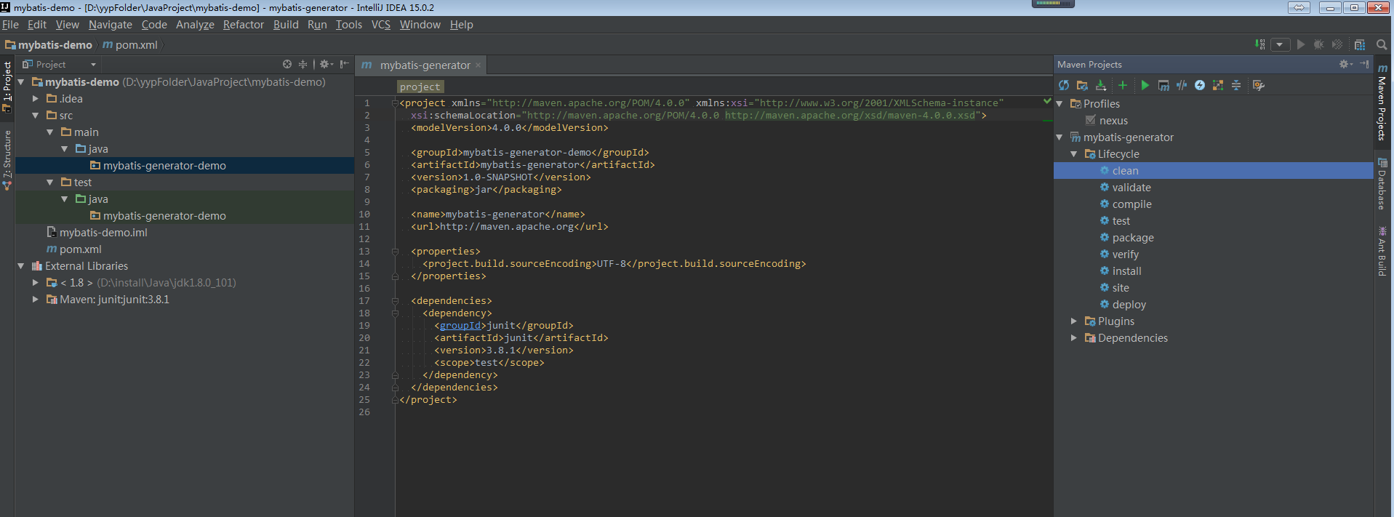Open Ant Build side tool button
The width and height of the screenshot is (1394, 517).
[x=1382, y=252]
